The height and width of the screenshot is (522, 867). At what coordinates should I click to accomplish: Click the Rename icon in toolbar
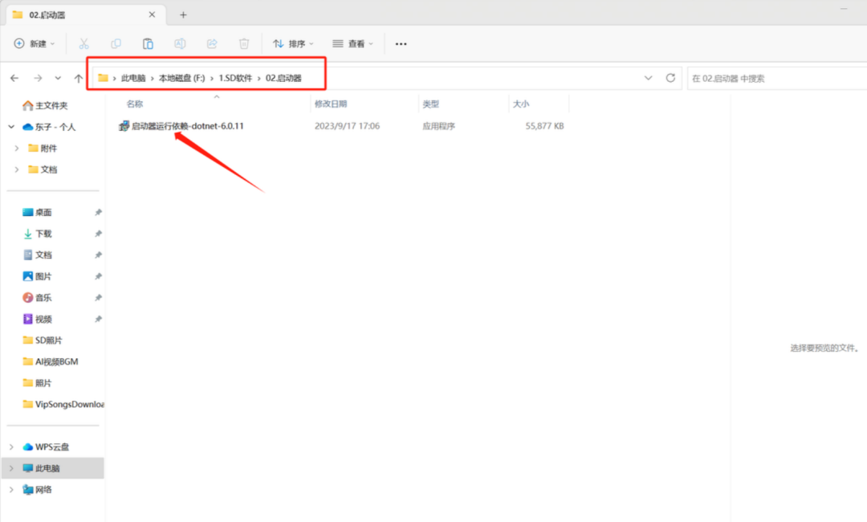180,43
